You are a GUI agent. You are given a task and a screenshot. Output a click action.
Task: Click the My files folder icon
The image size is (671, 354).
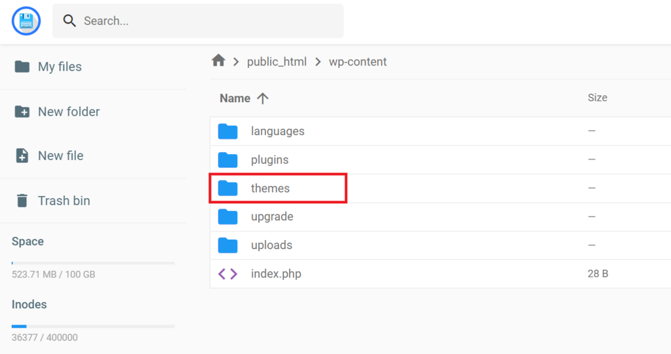point(22,67)
